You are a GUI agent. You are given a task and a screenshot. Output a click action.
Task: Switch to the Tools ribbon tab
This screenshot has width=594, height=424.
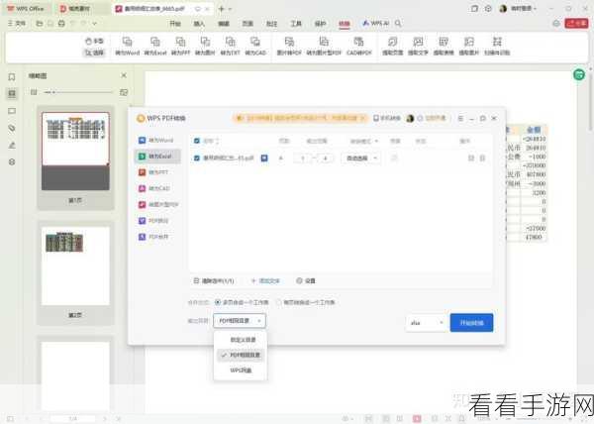296,24
